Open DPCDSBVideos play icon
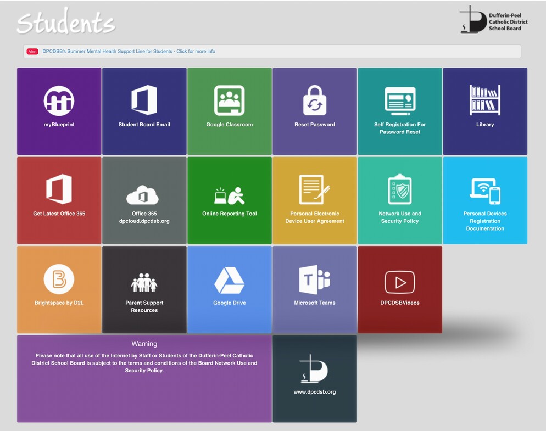The height and width of the screenshot is (431, 546). coord(400,282)
